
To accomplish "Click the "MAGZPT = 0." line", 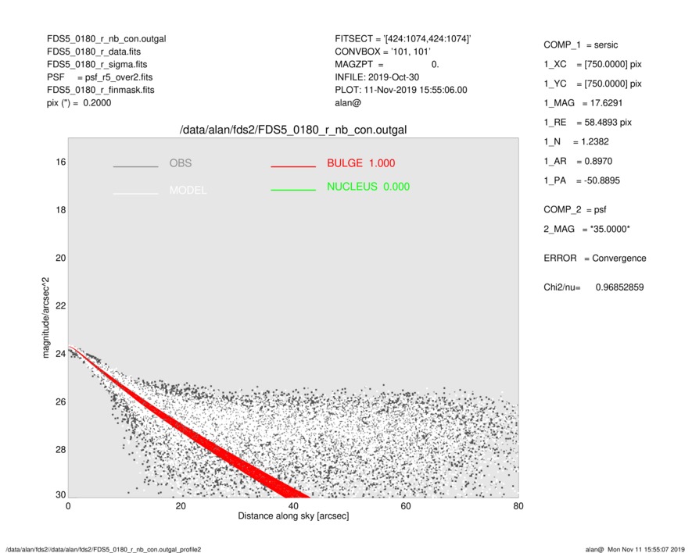I will click(387, 64).
